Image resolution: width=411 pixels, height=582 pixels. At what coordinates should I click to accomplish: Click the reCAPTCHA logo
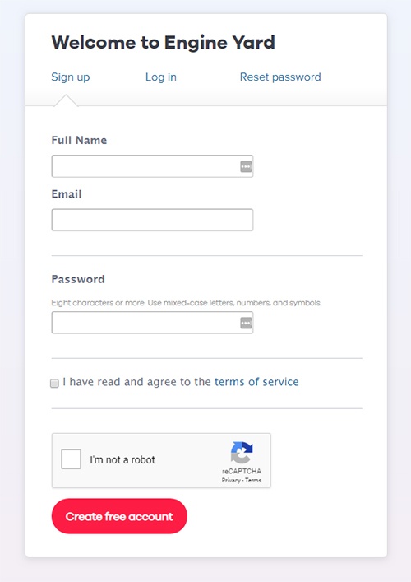[x=242, y=452]
